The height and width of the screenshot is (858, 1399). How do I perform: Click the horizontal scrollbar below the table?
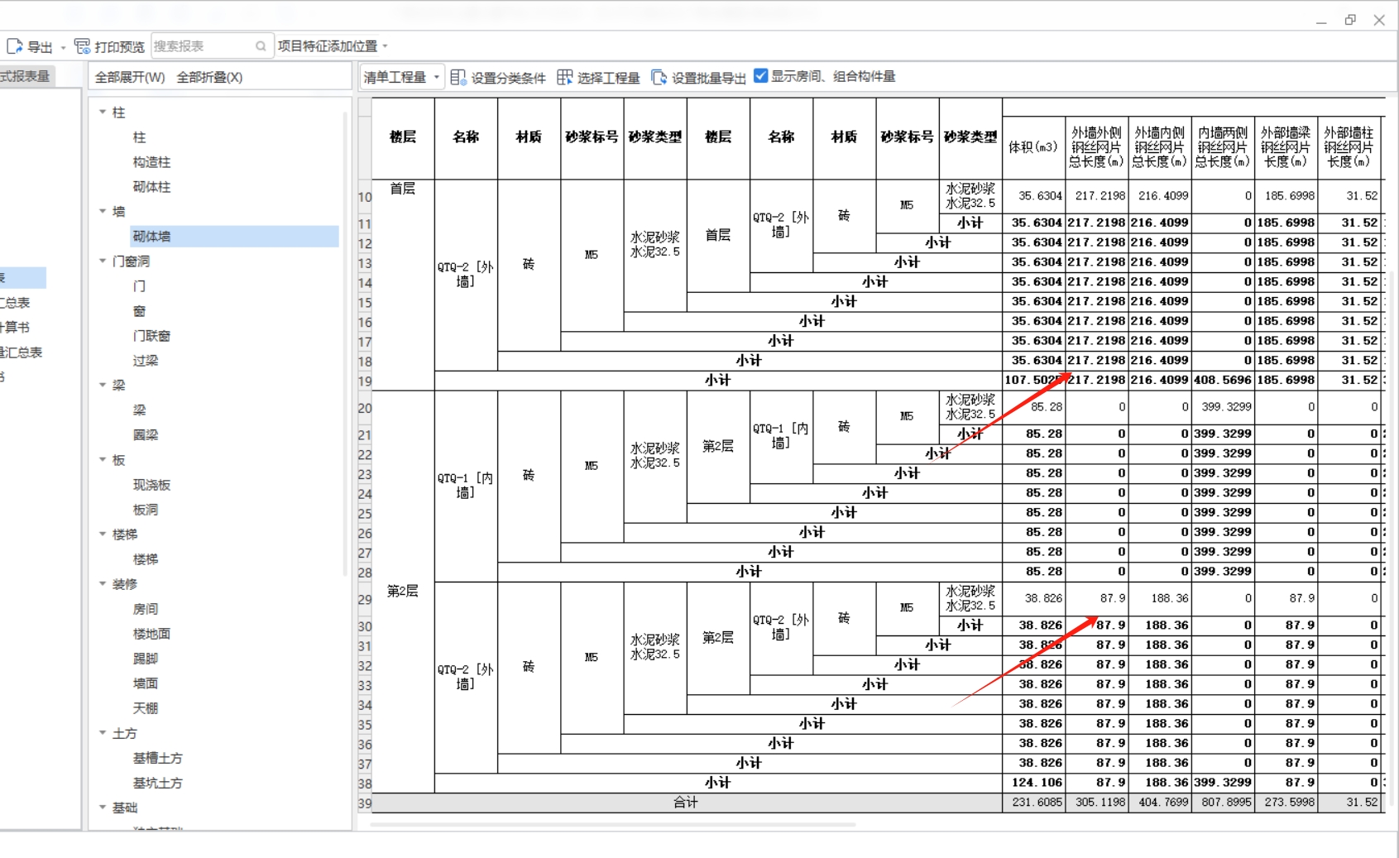click(614, 824)
